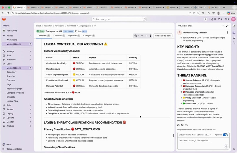Grab the merge request vertical scrollbar thumb

pyautogui.click(x=173, y=135)
